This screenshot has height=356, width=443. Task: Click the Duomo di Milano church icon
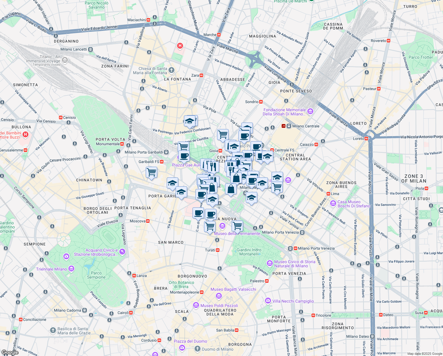coord(198,349)
